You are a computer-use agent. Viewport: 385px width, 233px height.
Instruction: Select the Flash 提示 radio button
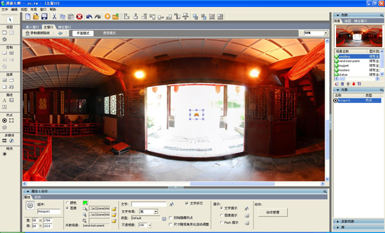(x=221, y=222)
